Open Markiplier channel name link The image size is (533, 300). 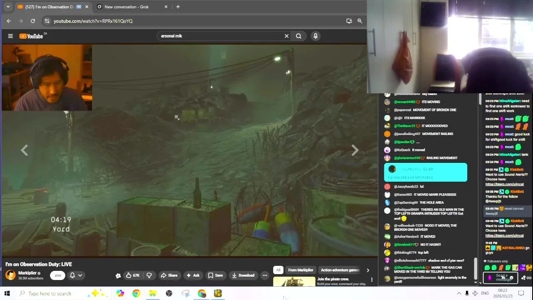(27, 273)
